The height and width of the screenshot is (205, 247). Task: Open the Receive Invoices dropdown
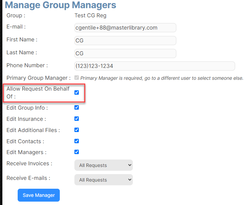click(x=104, y=165)
